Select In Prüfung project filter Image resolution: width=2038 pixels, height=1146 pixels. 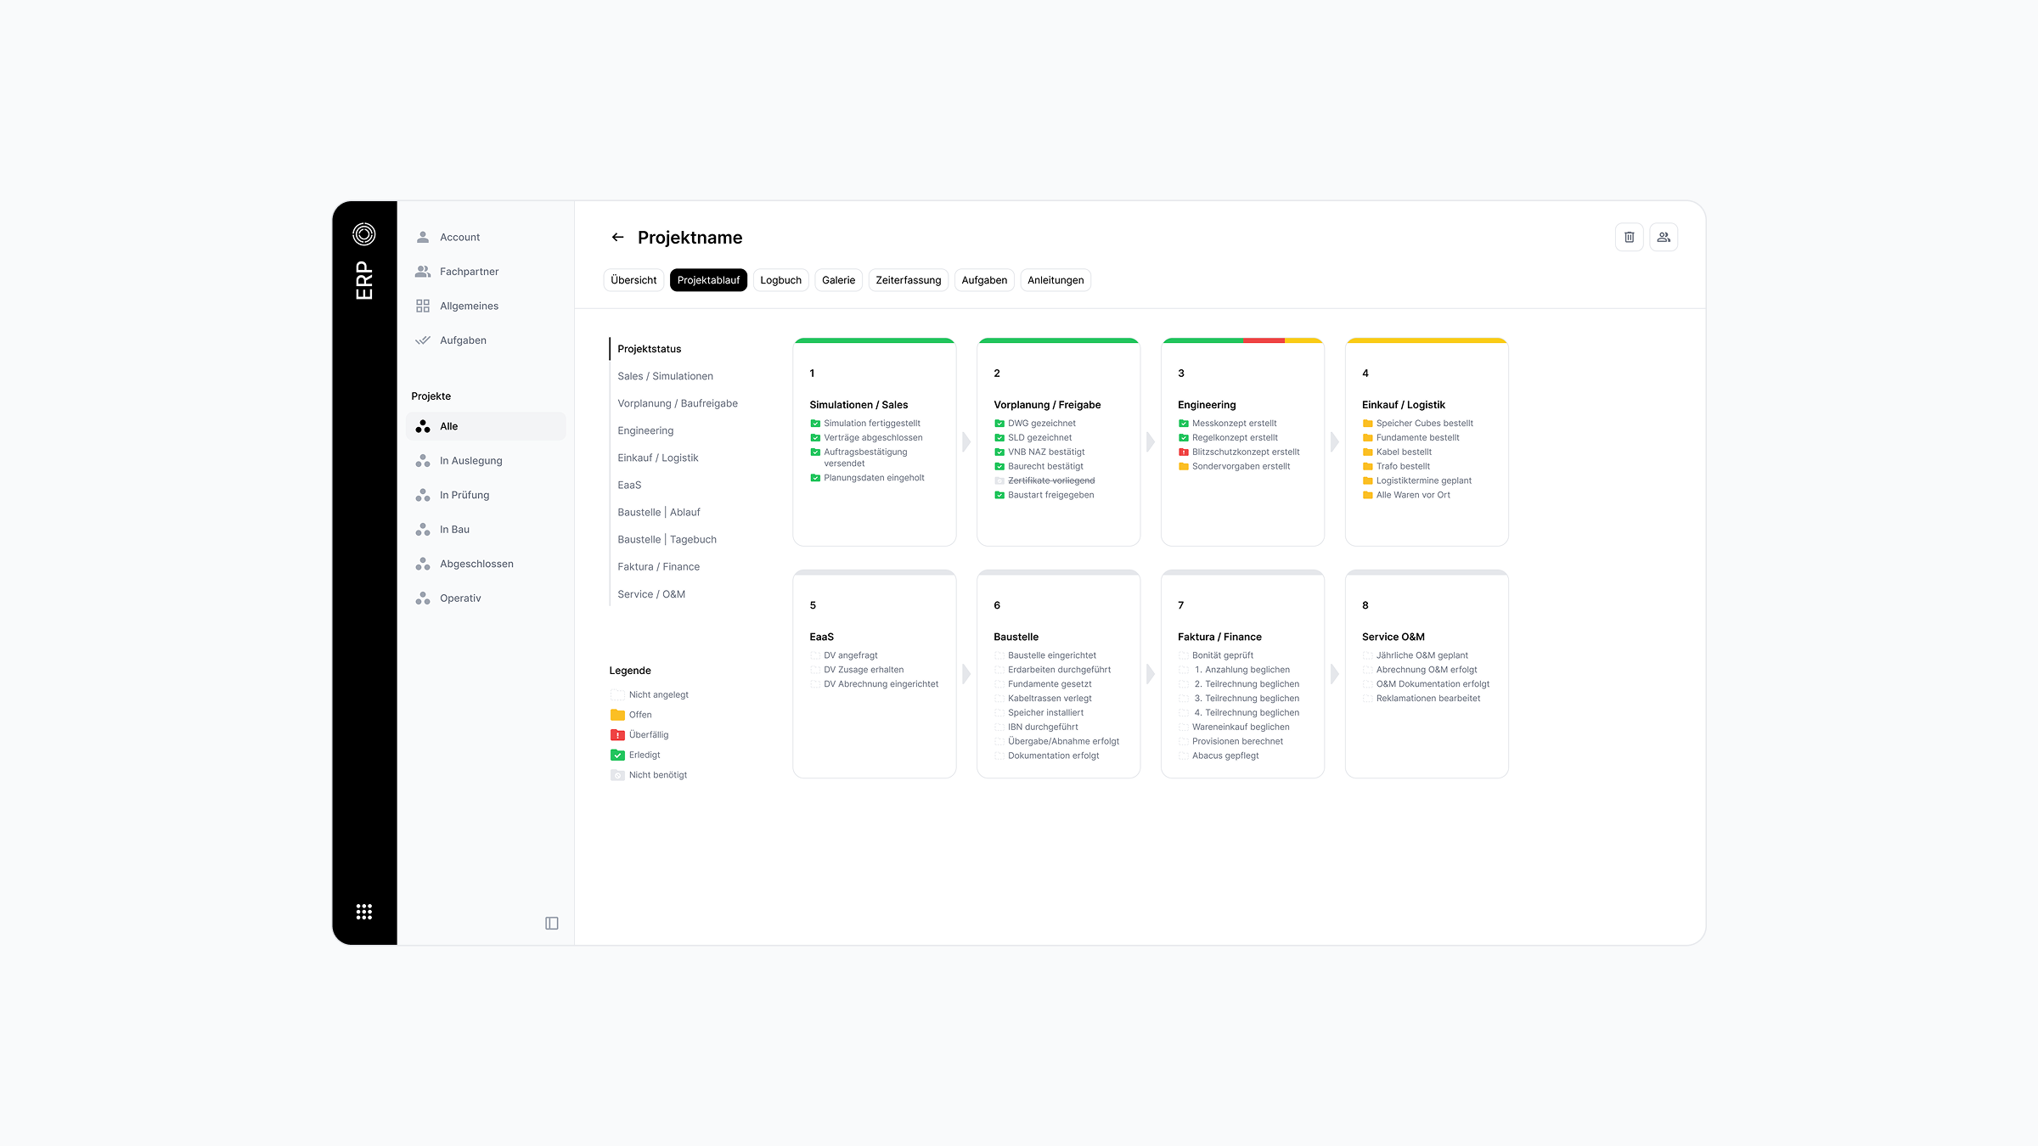point(464,495)
